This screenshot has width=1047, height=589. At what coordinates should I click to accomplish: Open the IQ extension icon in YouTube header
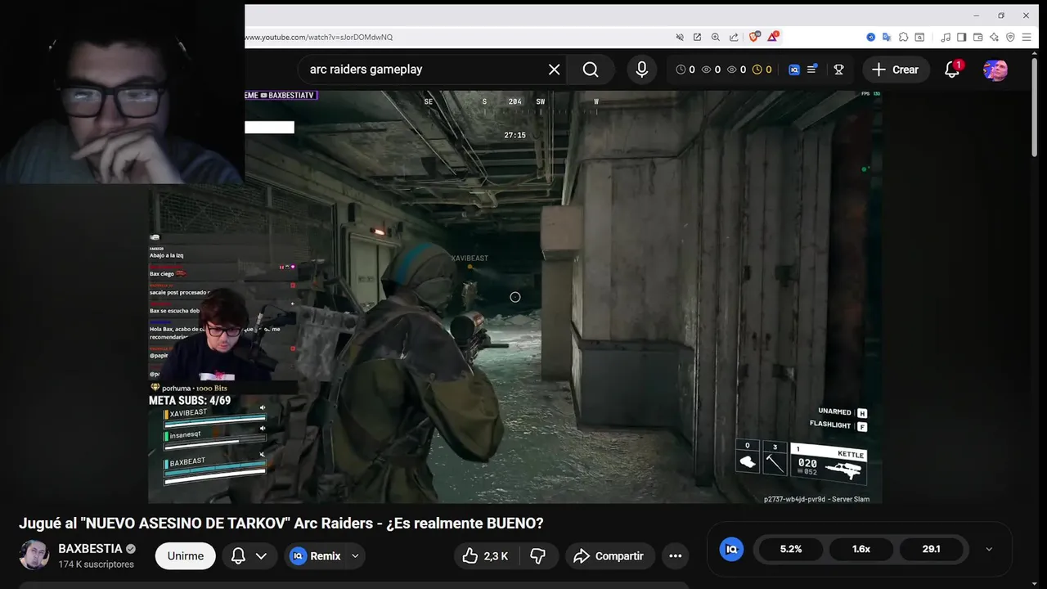point(793,70)
